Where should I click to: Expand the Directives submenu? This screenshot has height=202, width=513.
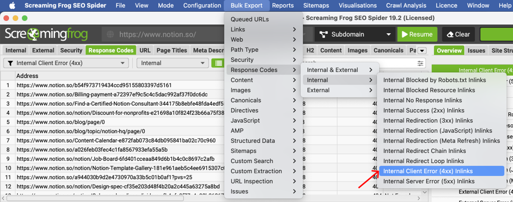pos(263,110)
